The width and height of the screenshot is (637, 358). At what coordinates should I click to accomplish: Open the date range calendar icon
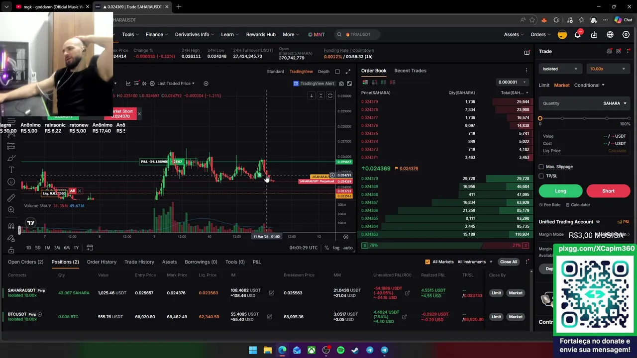pos(90,248)
